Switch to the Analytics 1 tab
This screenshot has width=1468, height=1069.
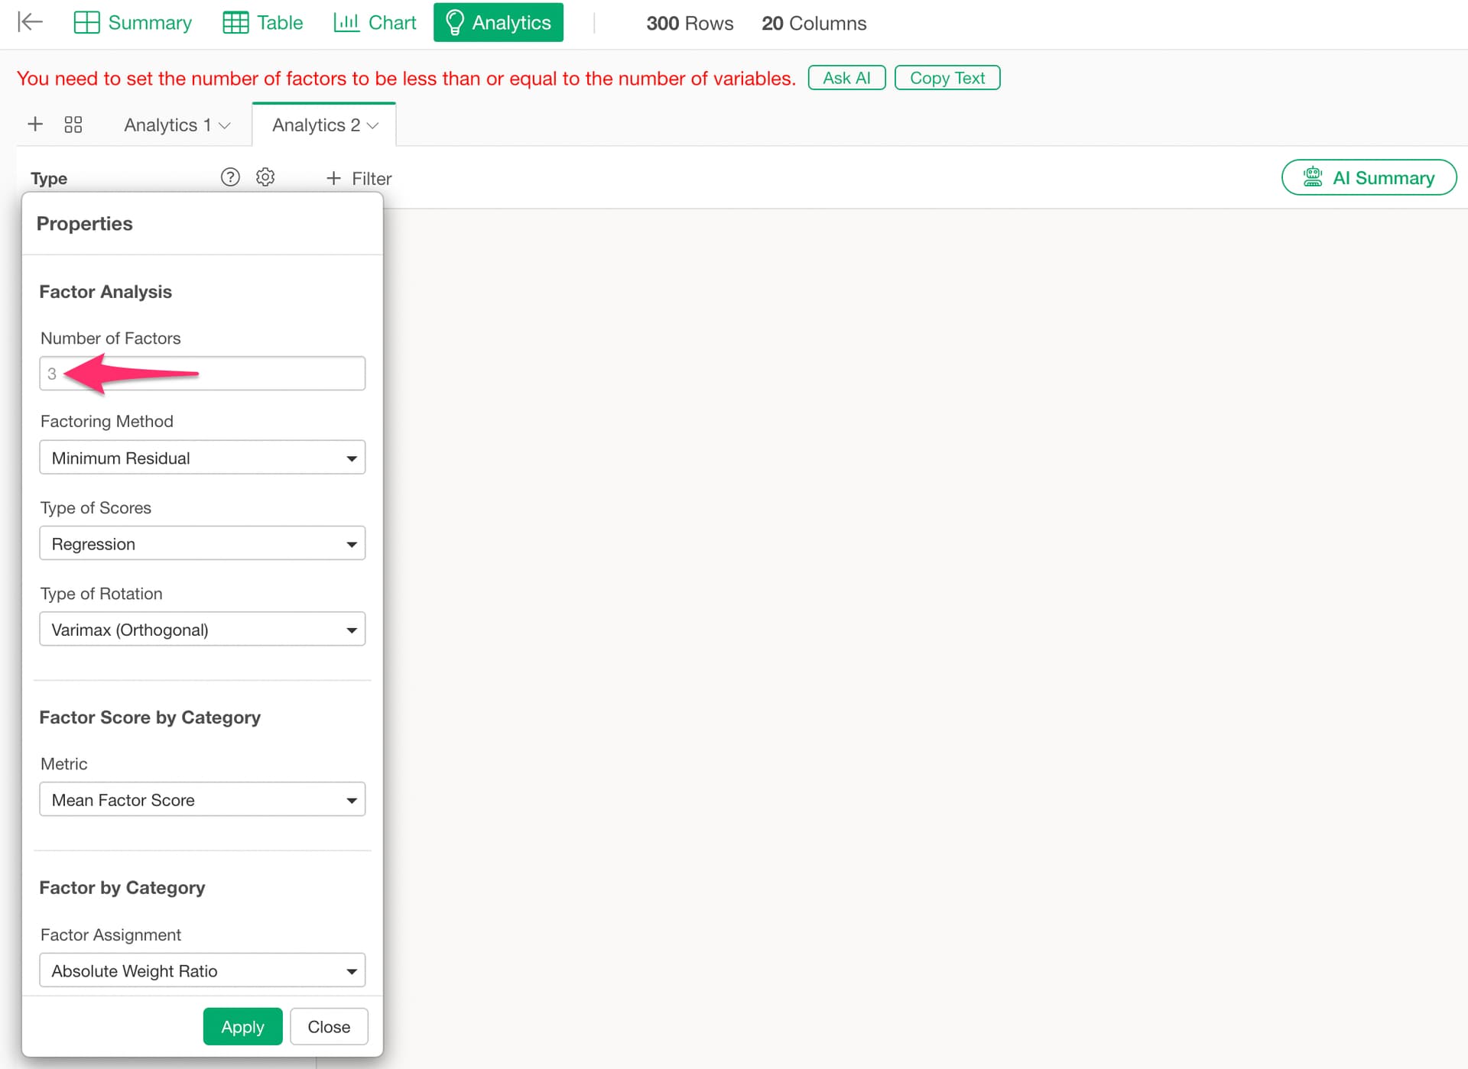(167, 125)
